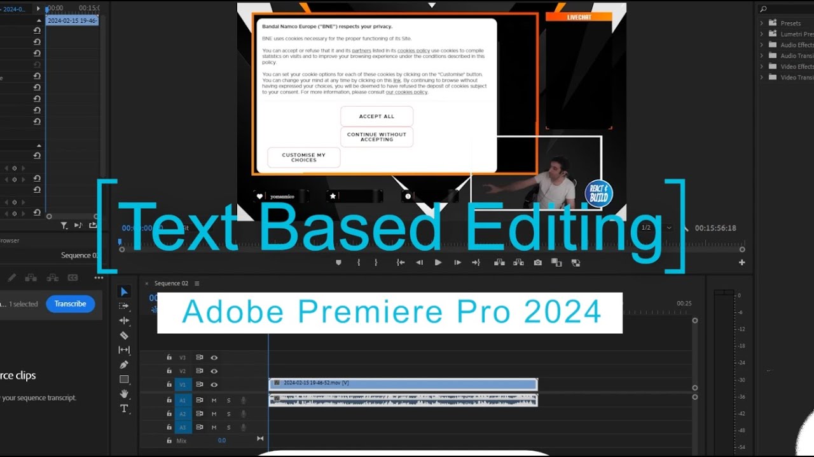
Task: Select the Hand tool
Action: tap(125, 394)
